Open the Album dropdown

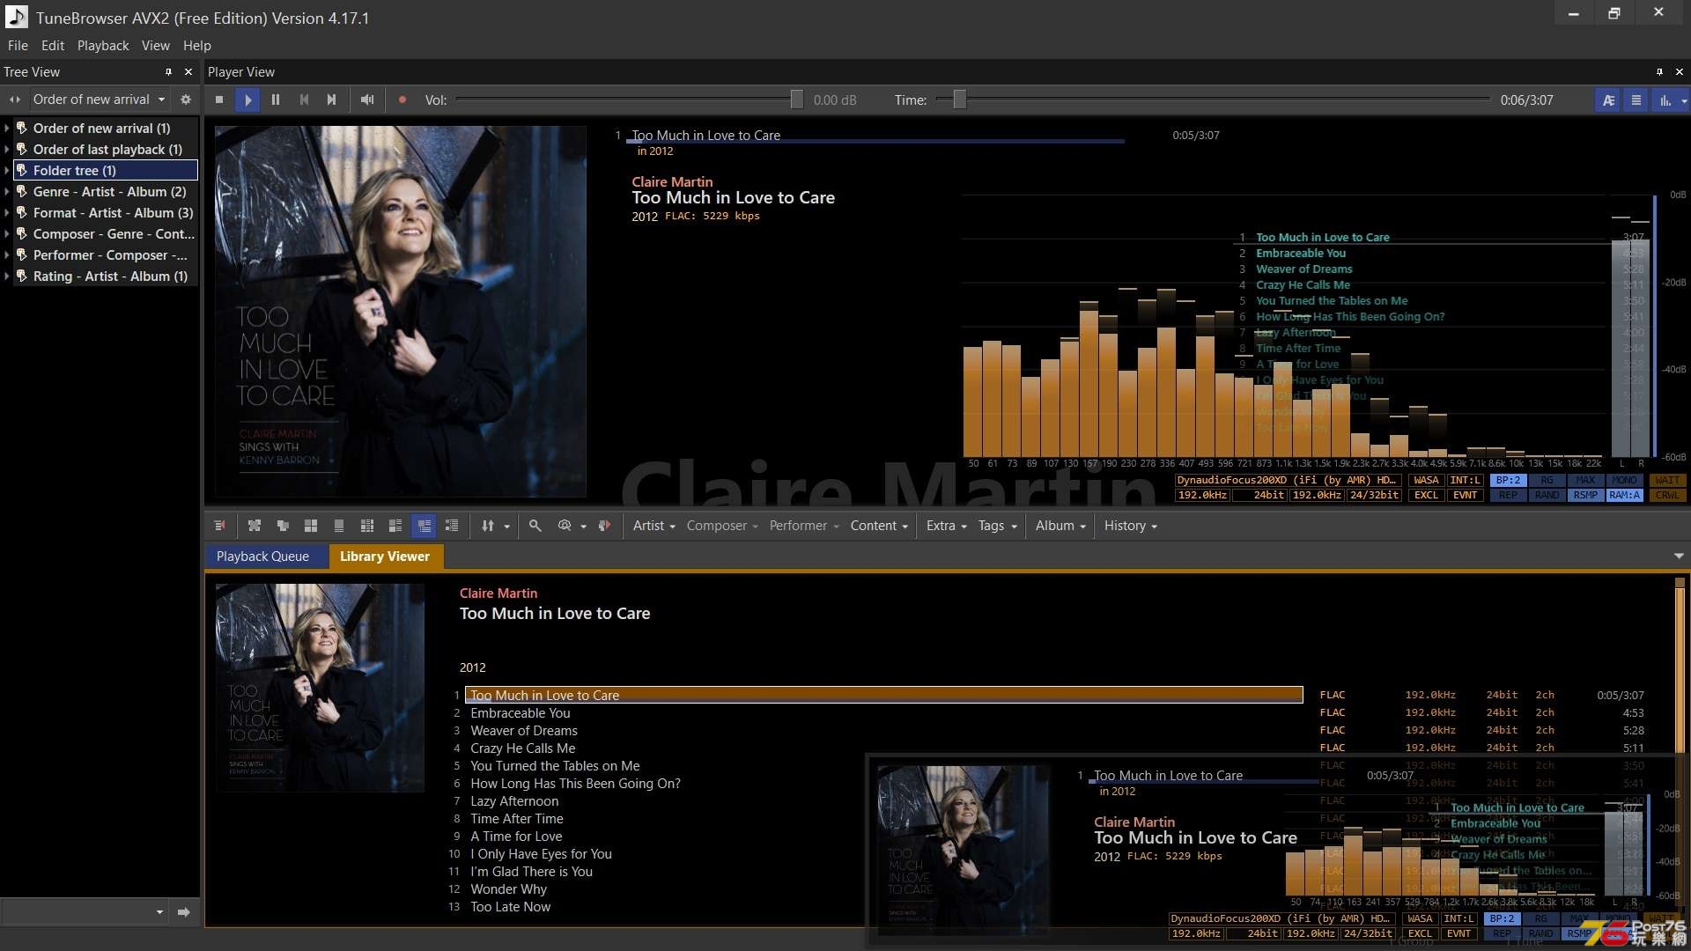pyautogui.click(x=1060, y=526)
